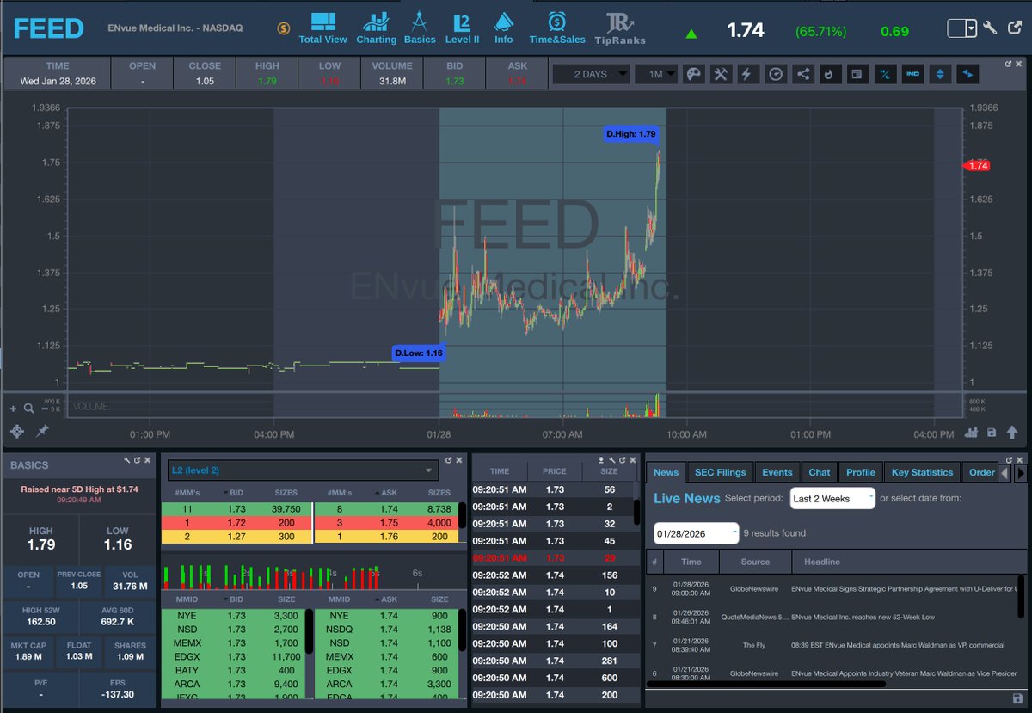
Task: Save the chart with floppy disk icon
Action: (x=992, y=433)
